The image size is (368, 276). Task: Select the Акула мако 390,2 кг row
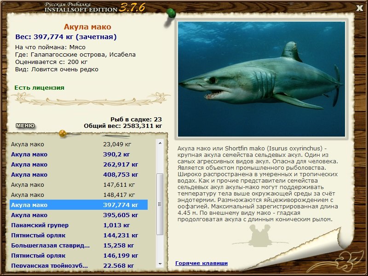click(79, 155)
